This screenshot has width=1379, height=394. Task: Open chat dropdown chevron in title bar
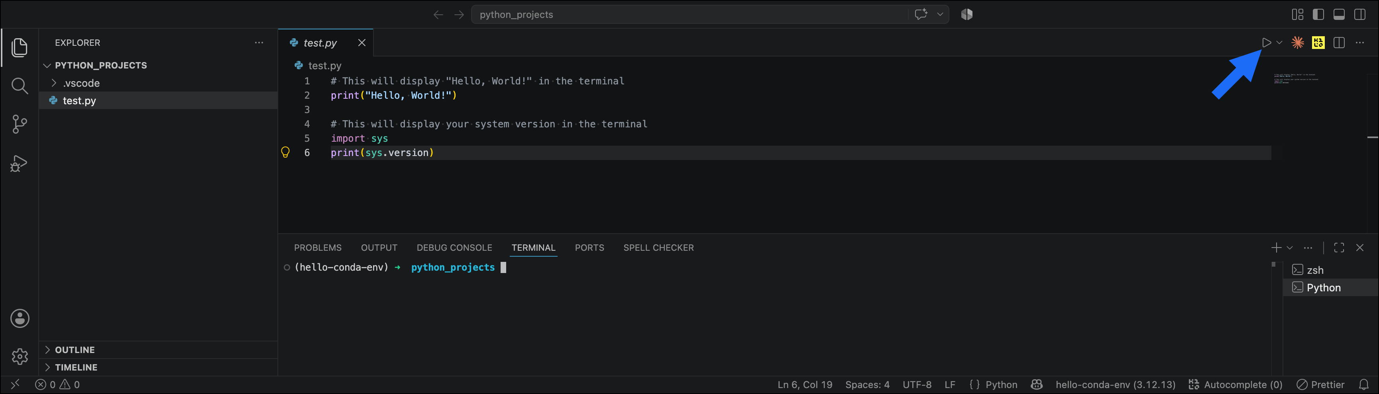(940, 14)
